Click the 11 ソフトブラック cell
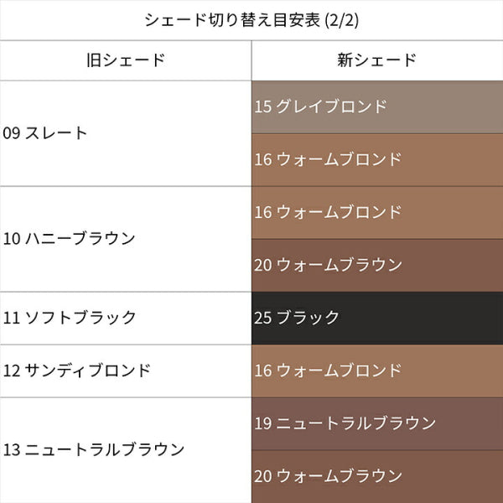Screen dimensions: 503x503 point(125,318)
